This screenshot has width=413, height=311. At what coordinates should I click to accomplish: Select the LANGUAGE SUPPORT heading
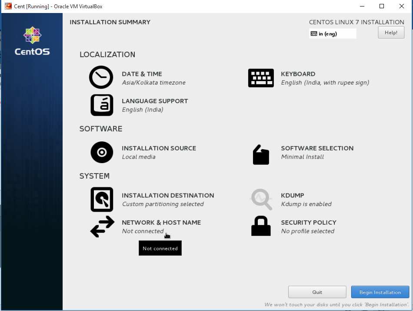155,101
